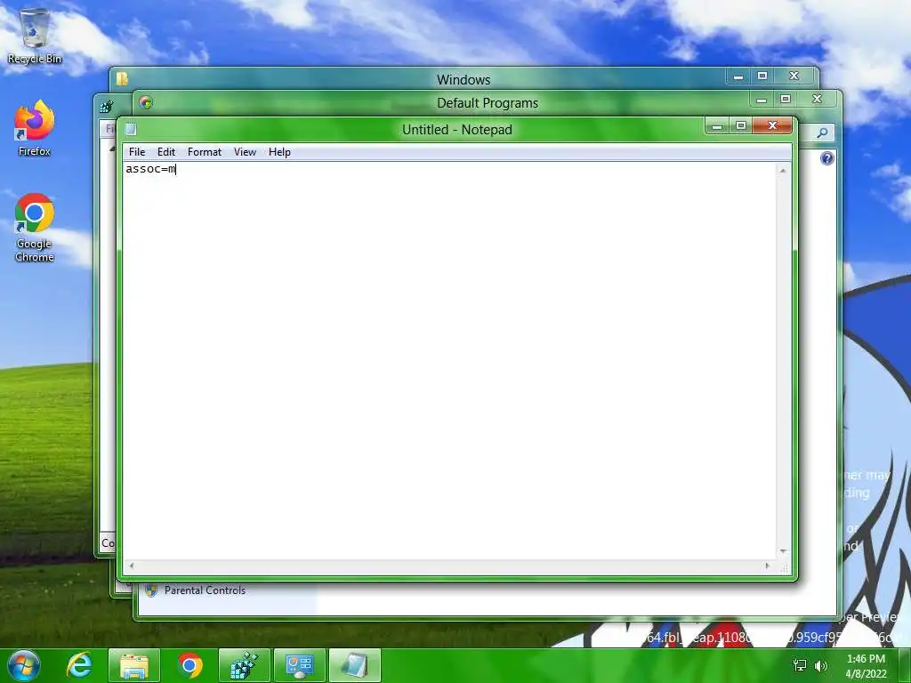Open the help icon in Default Programs
This screenshot has width=911, height=683.
tap(826, 158)
